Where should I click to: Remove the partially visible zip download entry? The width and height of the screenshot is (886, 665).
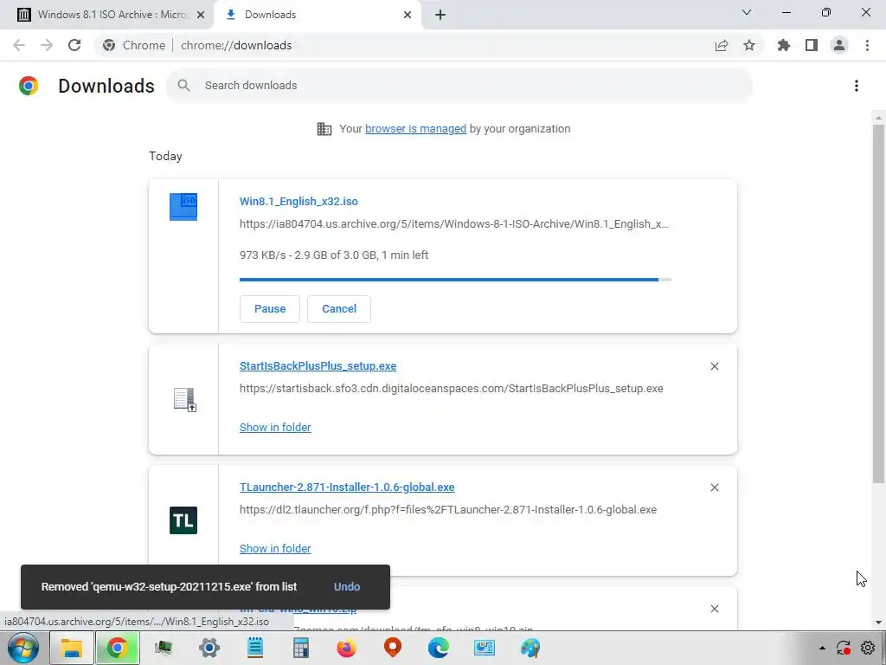pos(714,609)
